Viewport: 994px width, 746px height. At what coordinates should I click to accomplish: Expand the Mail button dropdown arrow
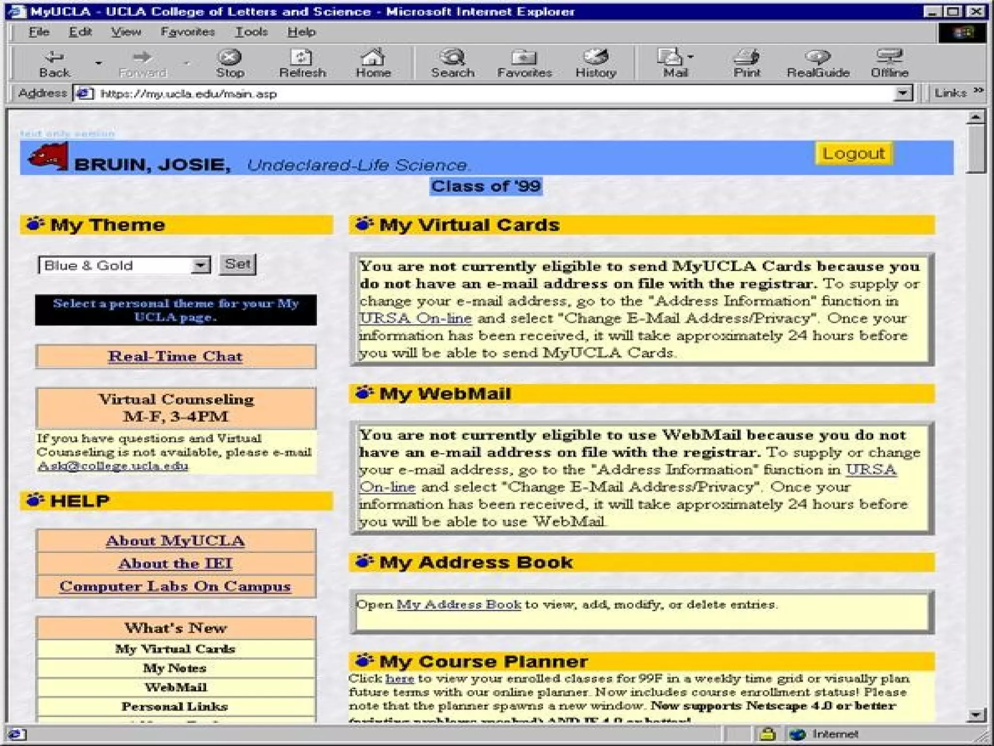[x=691, y=57]
